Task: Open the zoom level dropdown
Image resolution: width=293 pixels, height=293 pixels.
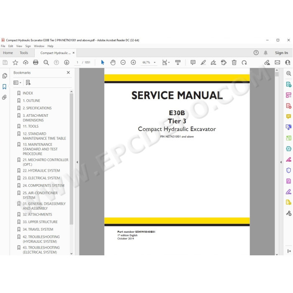Action: tap(155, 62)
